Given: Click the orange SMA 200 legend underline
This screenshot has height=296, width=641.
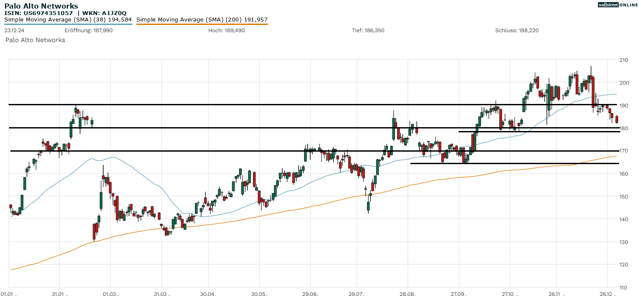Looking at the screenshot, I should click(202, 24).
